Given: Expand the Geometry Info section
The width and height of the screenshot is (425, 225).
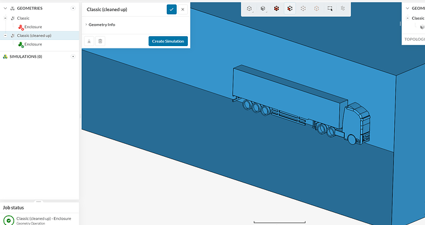Looking at the screenshot, I should coord(100,25).
